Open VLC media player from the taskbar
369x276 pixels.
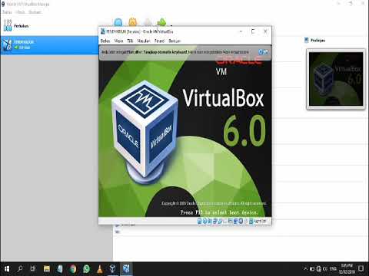click(100, 269)
